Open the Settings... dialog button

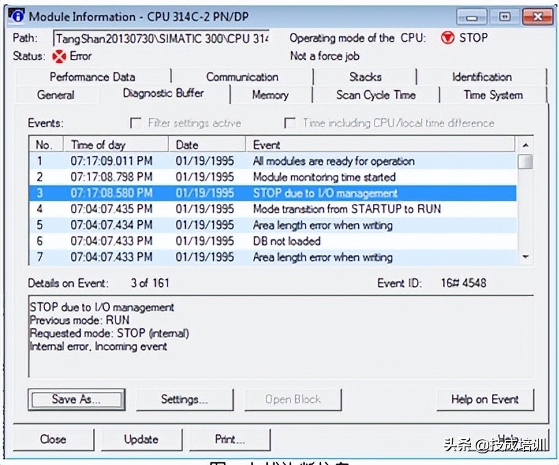pyautogui.click(x=185, y=399)
